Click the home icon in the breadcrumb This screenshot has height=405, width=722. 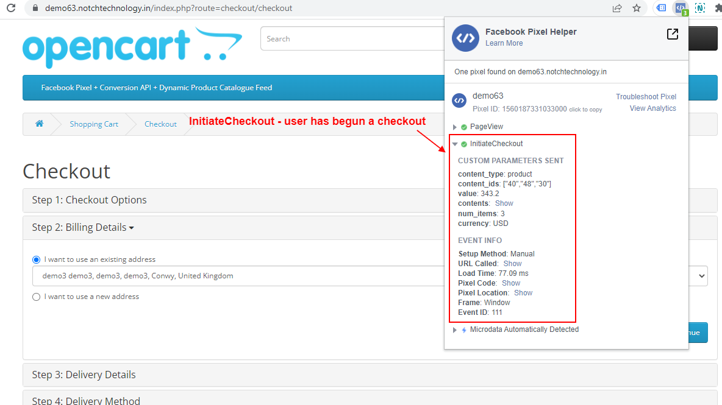click(x=39, y=124)
